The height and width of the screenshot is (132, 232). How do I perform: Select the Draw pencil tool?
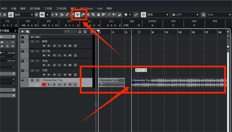click(x=67, y=15)
